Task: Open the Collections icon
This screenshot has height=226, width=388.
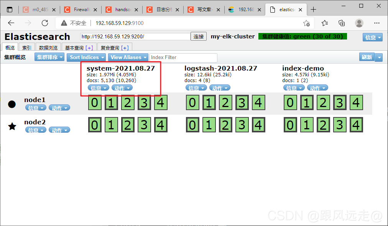Action: point(342,23)
